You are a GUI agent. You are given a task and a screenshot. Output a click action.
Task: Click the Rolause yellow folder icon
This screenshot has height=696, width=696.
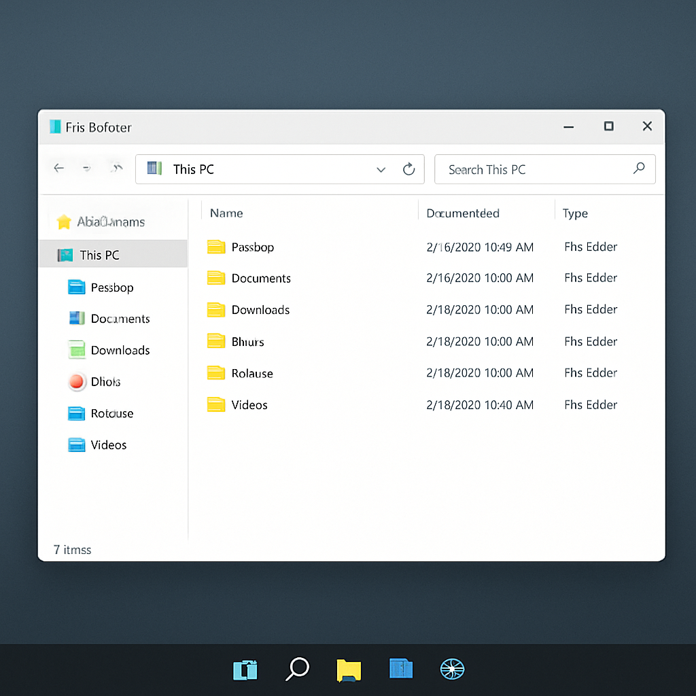tap(216, 372)
